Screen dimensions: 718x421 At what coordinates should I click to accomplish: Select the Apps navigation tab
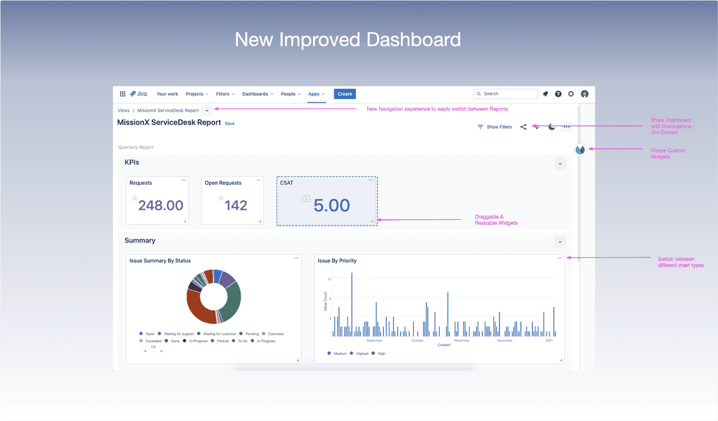316,93
